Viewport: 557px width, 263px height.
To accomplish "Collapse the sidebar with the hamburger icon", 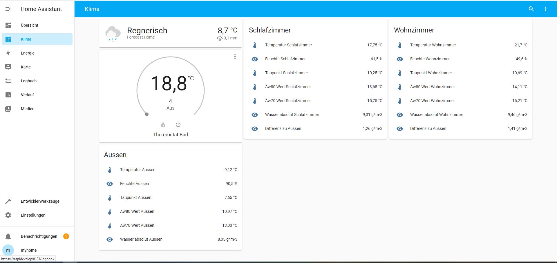I will point(8,9).
